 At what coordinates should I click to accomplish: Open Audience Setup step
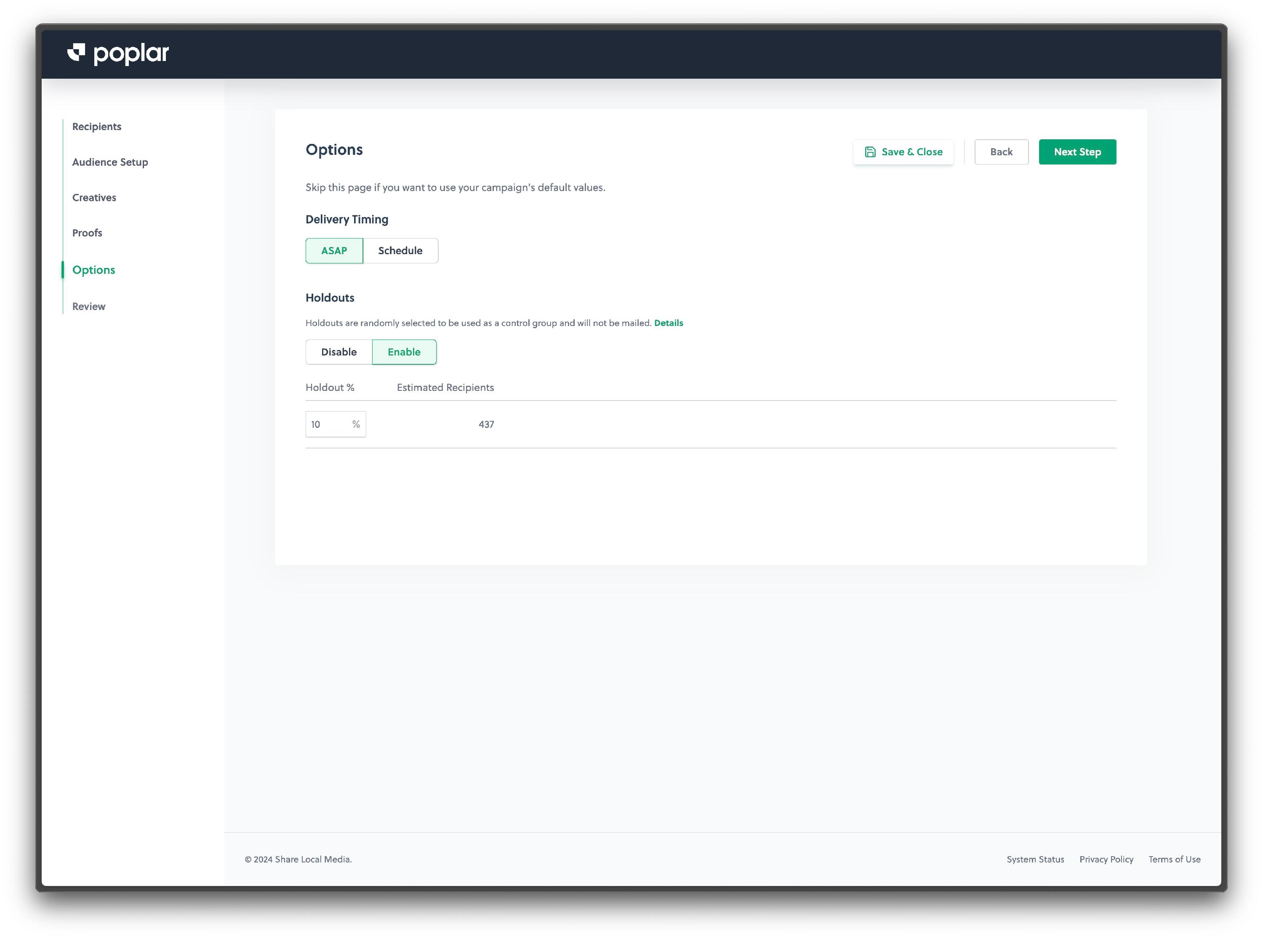(110, 162)
